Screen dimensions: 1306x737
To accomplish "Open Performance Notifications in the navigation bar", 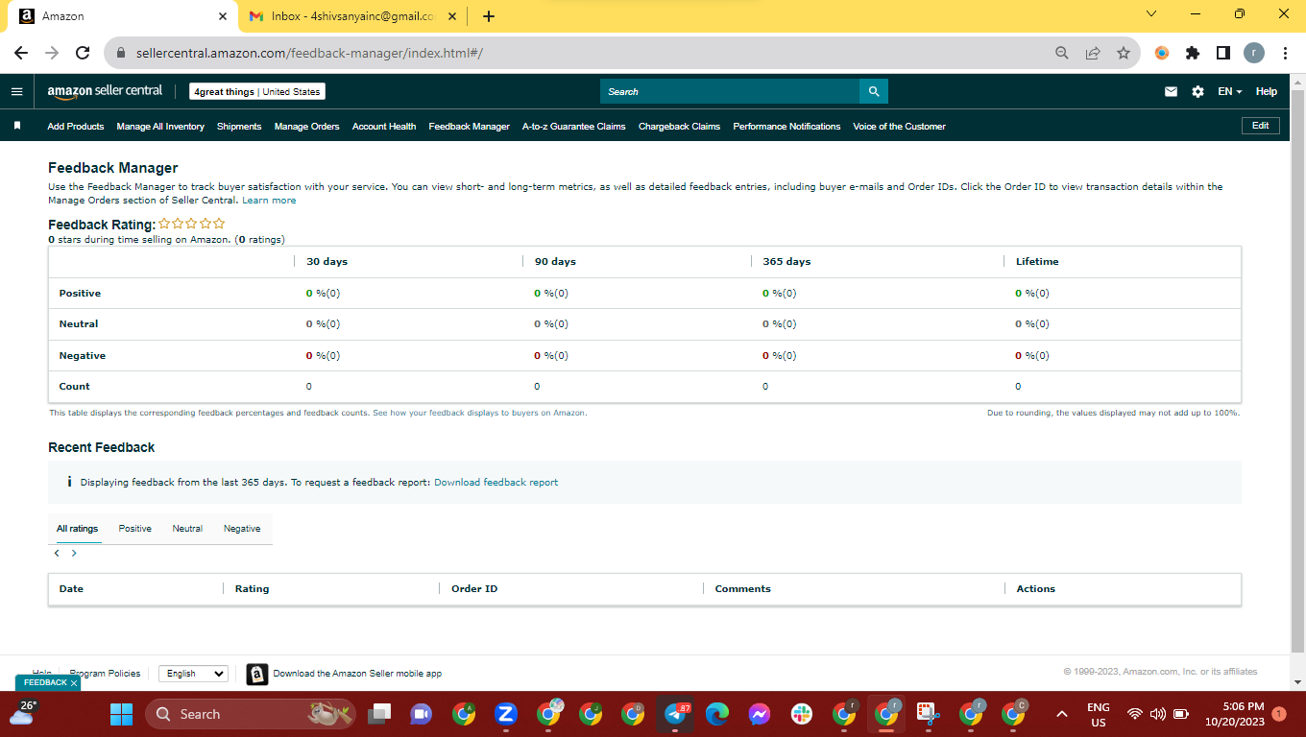I will [786, 127].
